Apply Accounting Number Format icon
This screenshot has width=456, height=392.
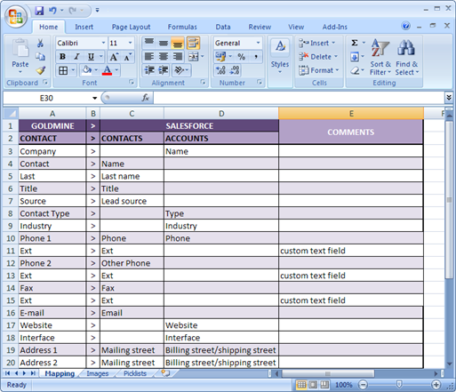tap(220, 56)
